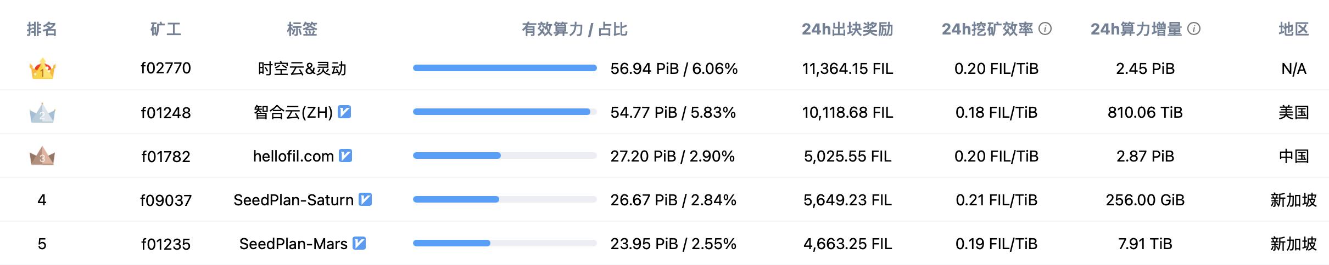Open miner f09037 link
Viewport: 1329px width, 265px height.
pos(166,200)
